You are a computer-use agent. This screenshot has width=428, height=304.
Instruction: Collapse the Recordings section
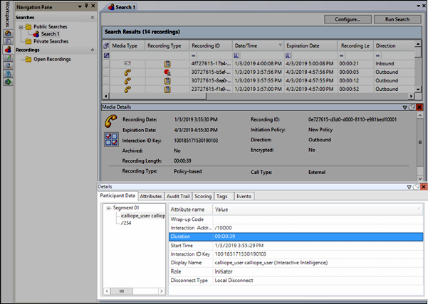pyautogui.click(x=92, y=50)
